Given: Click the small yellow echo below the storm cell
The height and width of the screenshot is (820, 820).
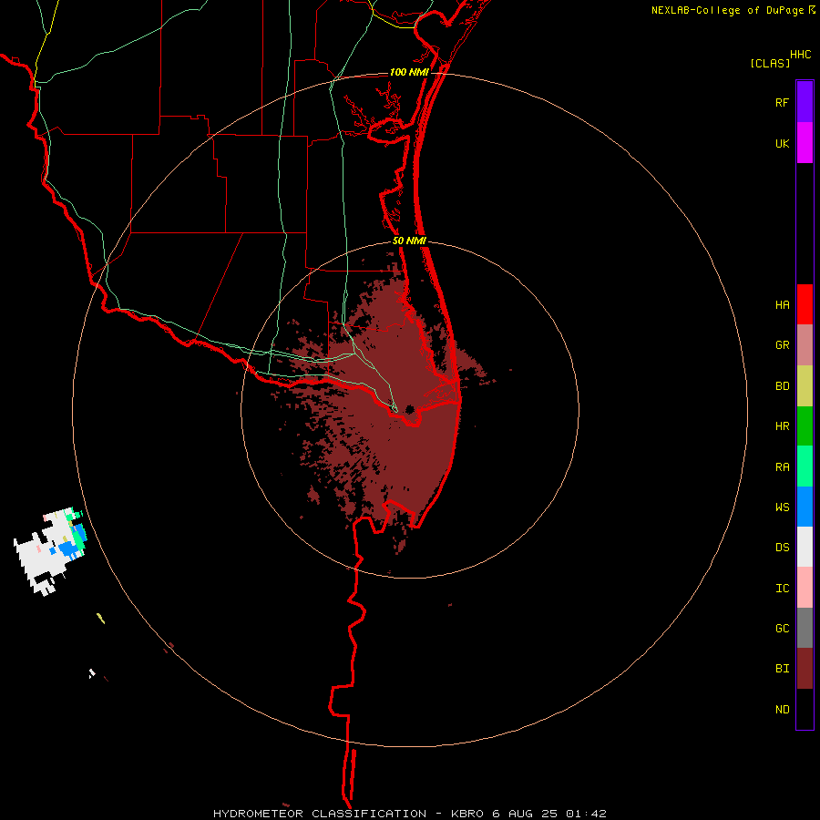Looking at the screenshot, I should (x=101, y=618).
